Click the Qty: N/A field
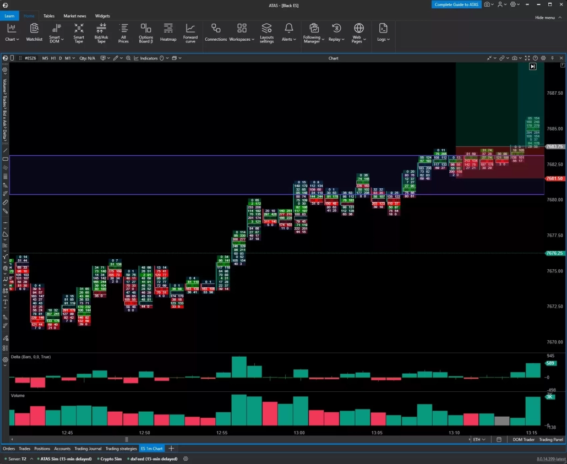Viewport: 567px width, 464px height. pyautogui.click(x=87, y=58)
